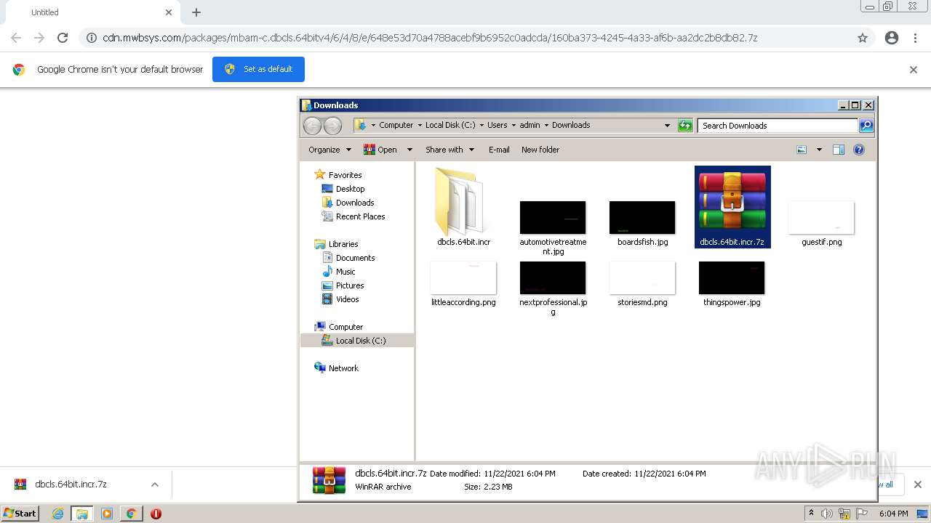Select Local Disk (C:) in tree

[x=361, y=341]
